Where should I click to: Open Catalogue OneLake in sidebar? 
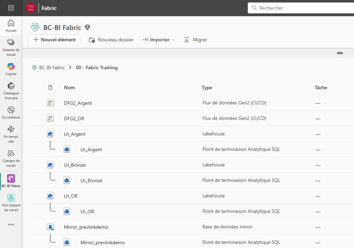(x=11, y=91)
